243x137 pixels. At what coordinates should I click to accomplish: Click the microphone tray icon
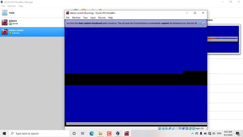tap(201, 134)
